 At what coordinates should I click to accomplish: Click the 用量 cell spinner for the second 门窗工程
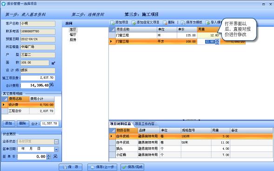tap(217, 41)
